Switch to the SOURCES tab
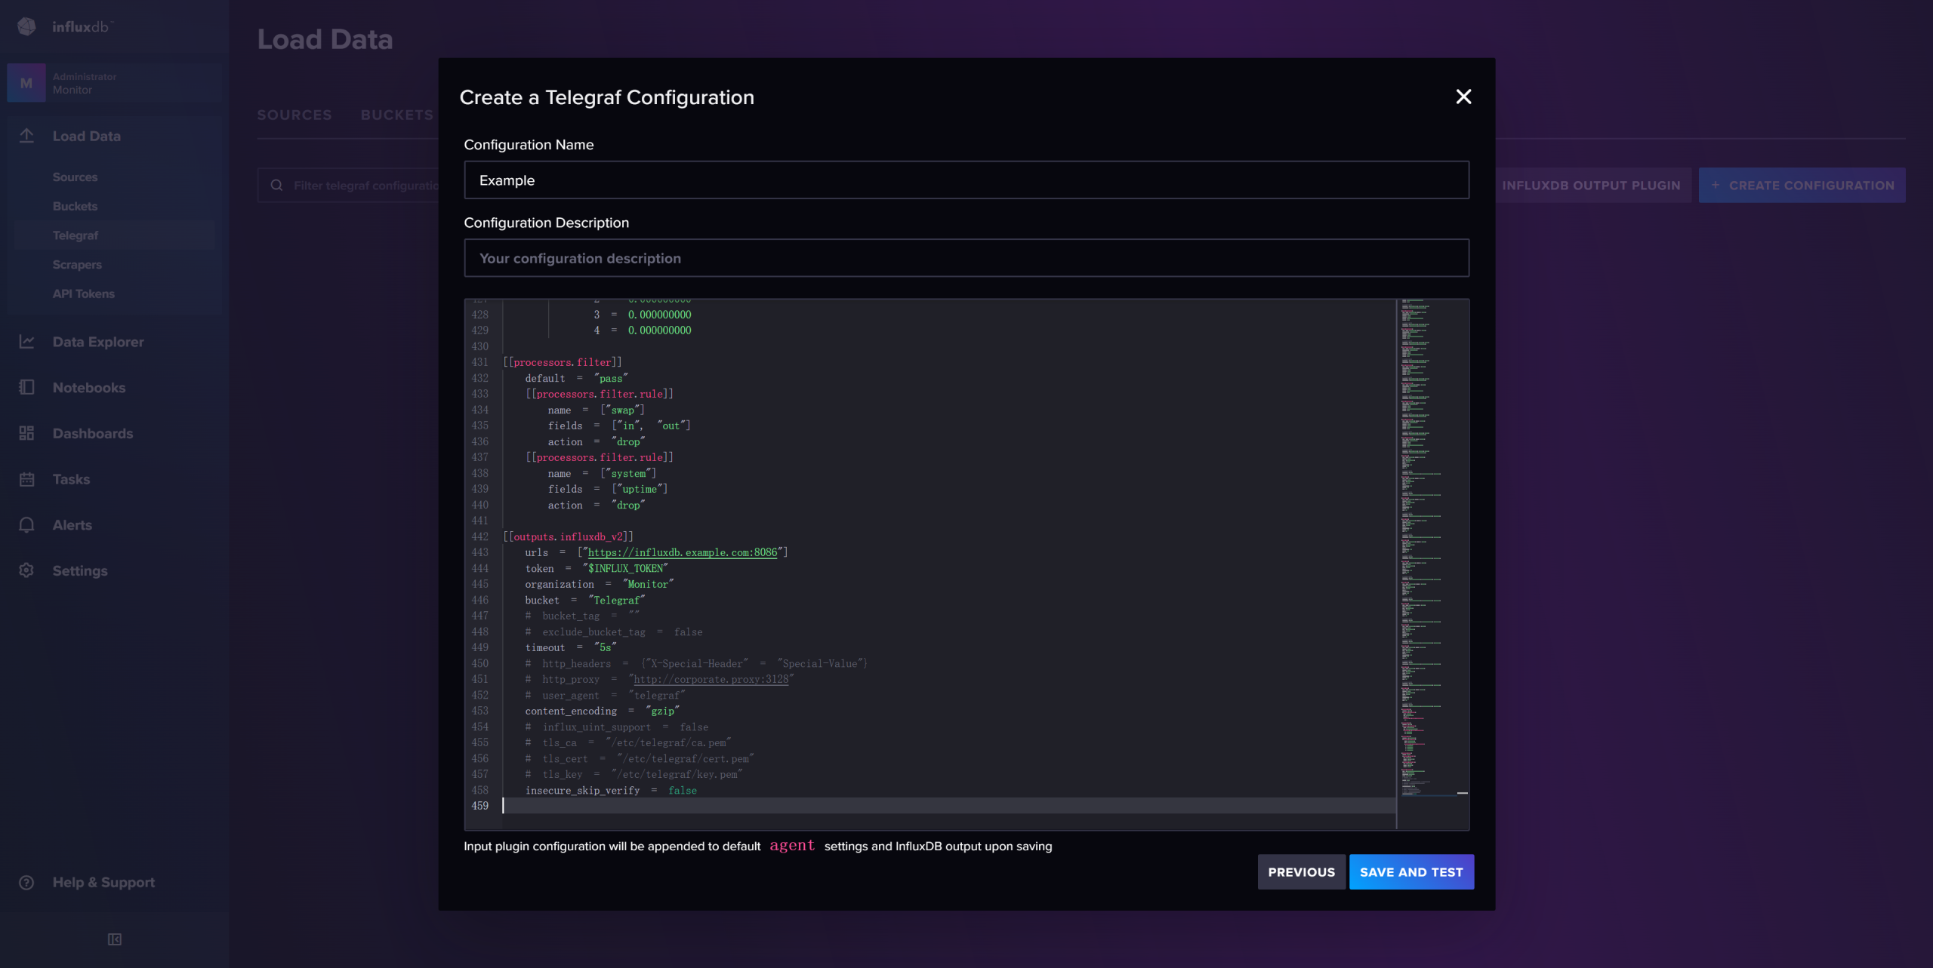1933x968 pixels. point(294,115)
